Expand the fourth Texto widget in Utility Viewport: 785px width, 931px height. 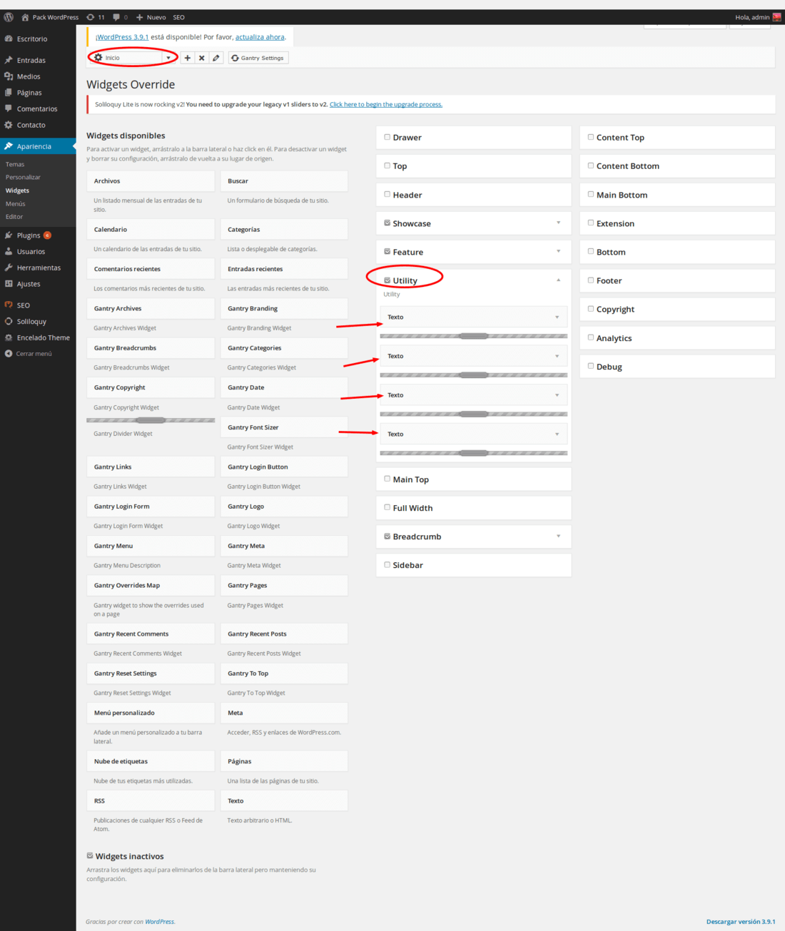(x=557, y=434)
